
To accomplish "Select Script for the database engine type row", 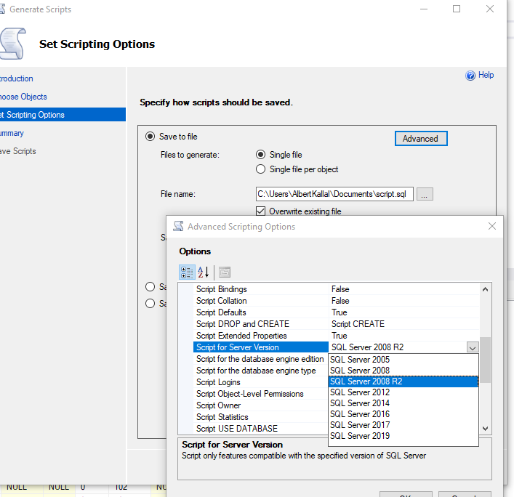I will click(260, 371).
